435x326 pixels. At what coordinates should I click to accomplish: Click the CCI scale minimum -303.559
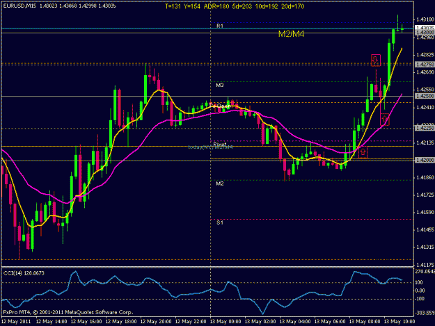click(x=425, y=313)
